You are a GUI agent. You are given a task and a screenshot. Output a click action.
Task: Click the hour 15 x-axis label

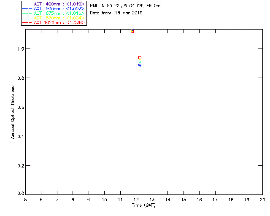coord(184,200)
